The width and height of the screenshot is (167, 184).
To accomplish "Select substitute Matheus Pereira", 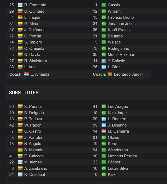I will tap(122, 156).
